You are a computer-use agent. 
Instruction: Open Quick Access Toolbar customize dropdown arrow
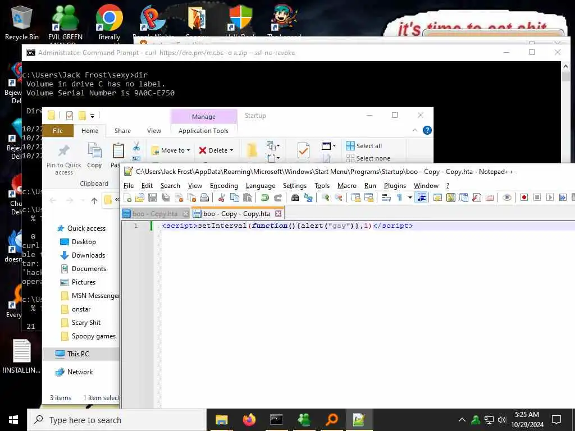pyautogui.click(x=93, y=116)
